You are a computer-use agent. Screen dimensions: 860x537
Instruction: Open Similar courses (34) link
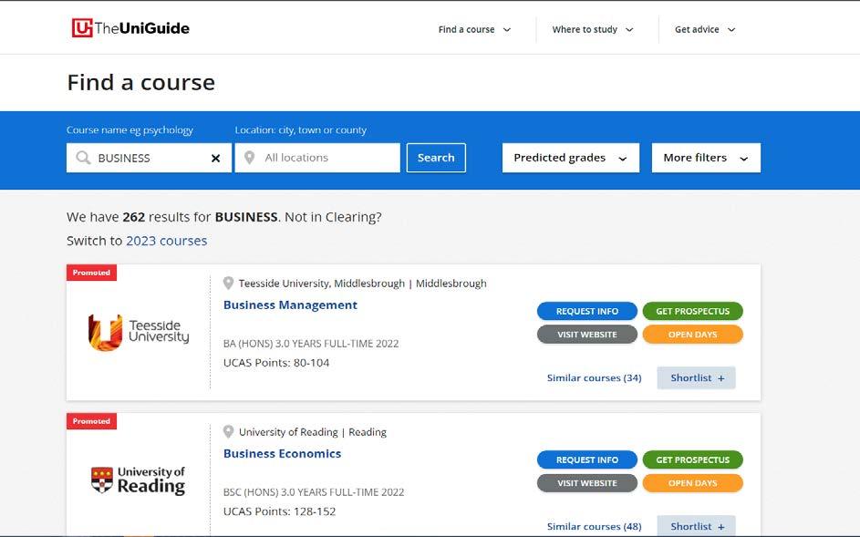point(594,378)
